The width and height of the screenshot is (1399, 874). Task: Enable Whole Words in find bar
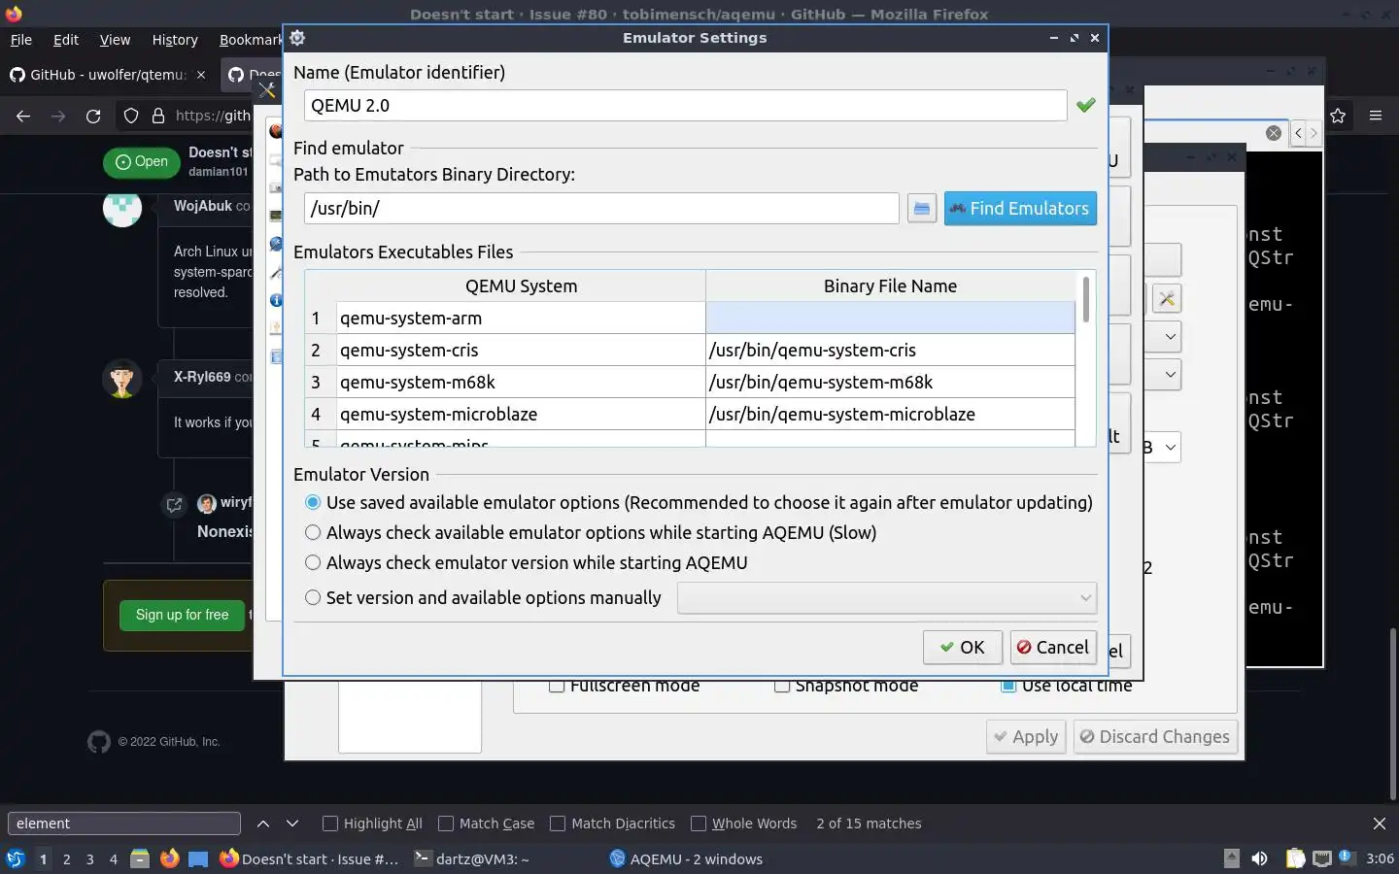pyautogui.click(x=699, y=824)
